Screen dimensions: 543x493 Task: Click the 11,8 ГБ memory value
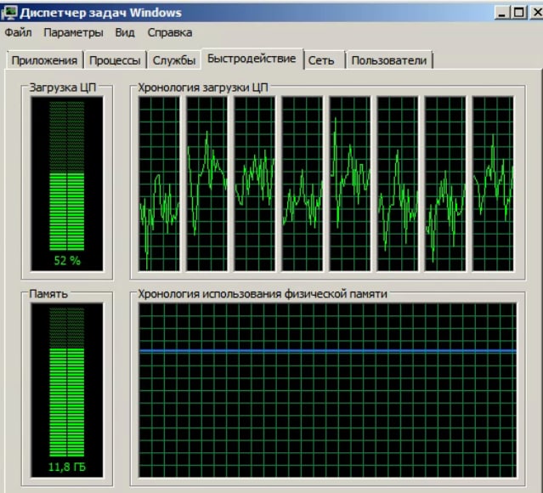point(67,467)
